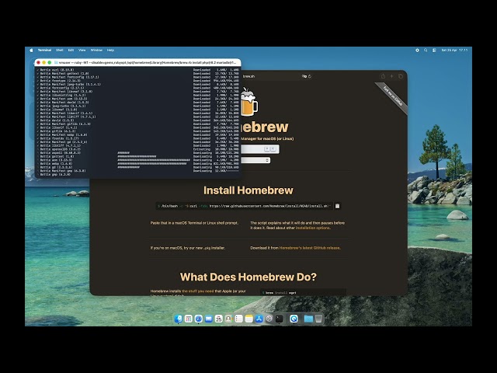Open the View menu
Viewport: 497px width, 373px height.
point(82,50)
